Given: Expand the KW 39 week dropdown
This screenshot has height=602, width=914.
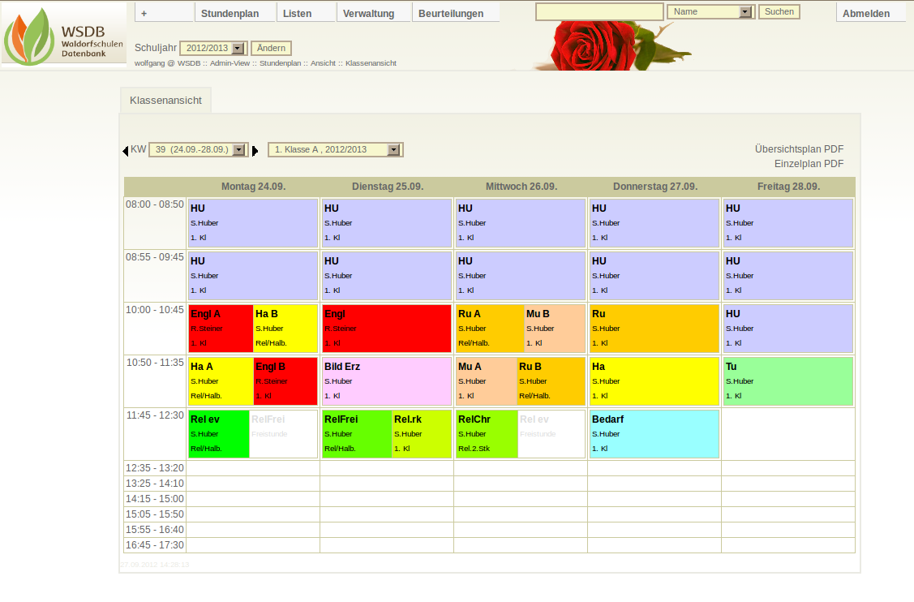Looking at the screenshot, I should point(198,149).
